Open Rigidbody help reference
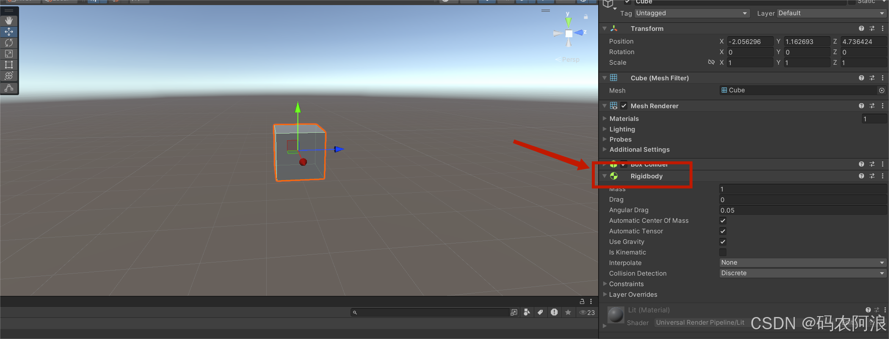Image resolution: width=889 pixels, height=339 pixels. coord(861,176)
